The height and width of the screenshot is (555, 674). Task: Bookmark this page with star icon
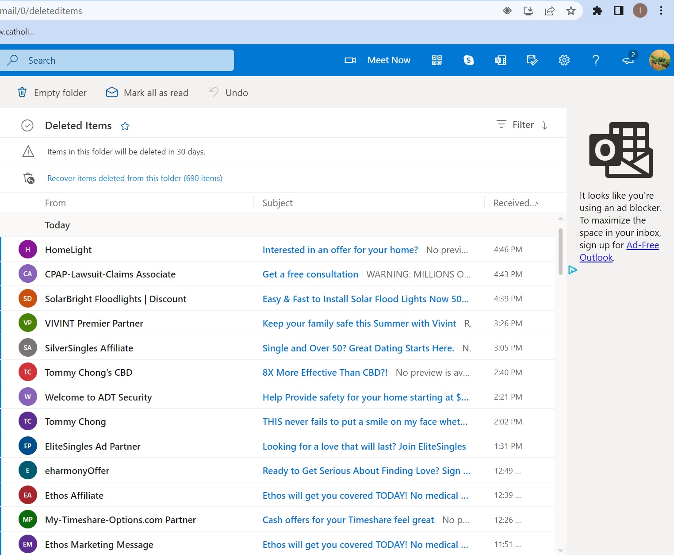[x=571, y=11]
